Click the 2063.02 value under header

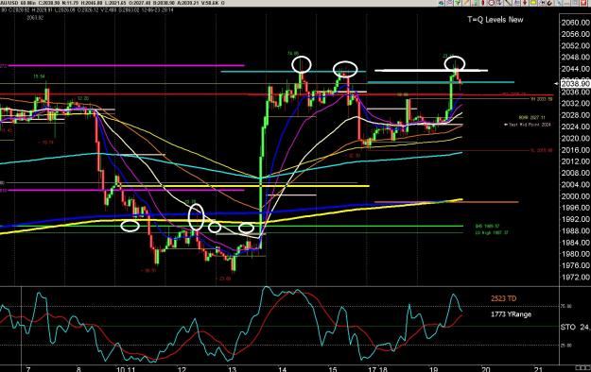click(35, 17)
